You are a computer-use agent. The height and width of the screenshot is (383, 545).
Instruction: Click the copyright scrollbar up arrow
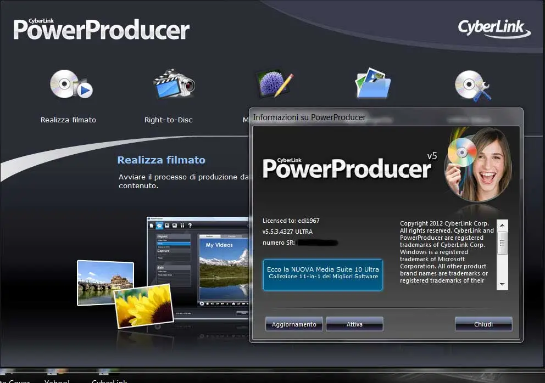[502, 226]
